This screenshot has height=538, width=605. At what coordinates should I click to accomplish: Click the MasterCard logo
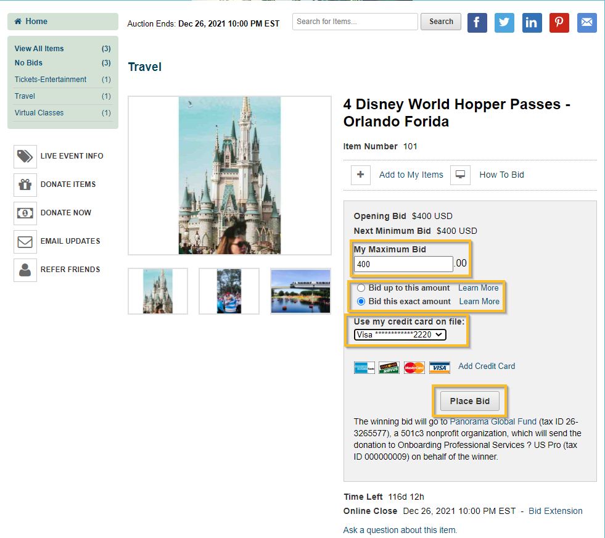point(414,368)
